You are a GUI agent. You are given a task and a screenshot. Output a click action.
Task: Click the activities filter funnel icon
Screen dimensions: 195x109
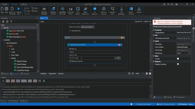[x=11, y=21]
